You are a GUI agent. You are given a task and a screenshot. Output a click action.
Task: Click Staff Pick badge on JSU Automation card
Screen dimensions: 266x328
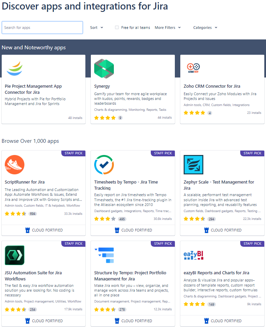point(74,243)
